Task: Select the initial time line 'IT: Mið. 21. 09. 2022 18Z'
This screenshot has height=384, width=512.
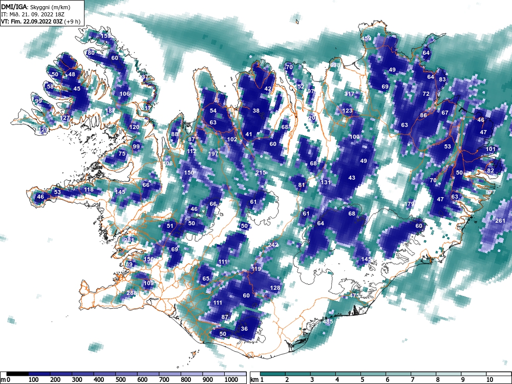Action: click(x=32, y=14)
